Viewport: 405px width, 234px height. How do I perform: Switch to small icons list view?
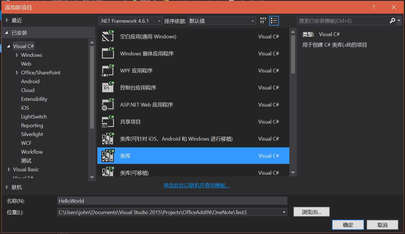tap(274, 21)
